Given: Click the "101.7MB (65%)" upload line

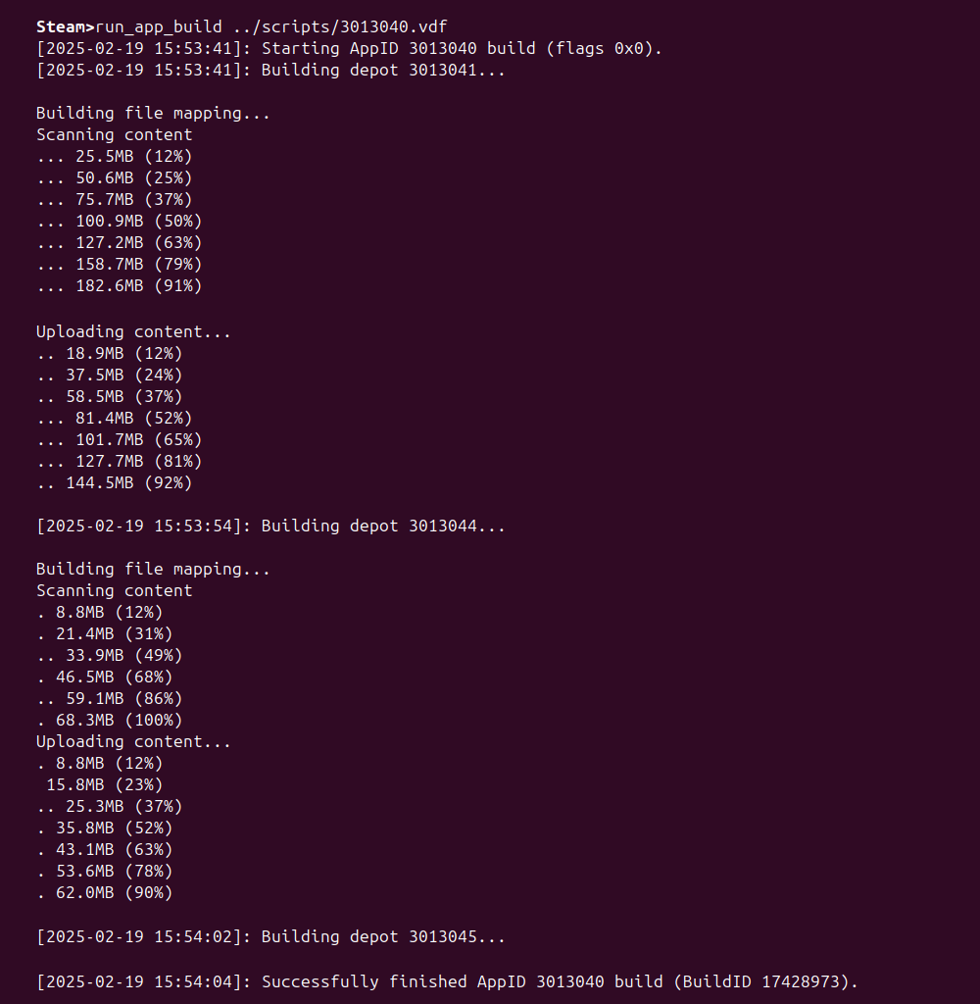Looking at the screenshot, I should [138, 439].
